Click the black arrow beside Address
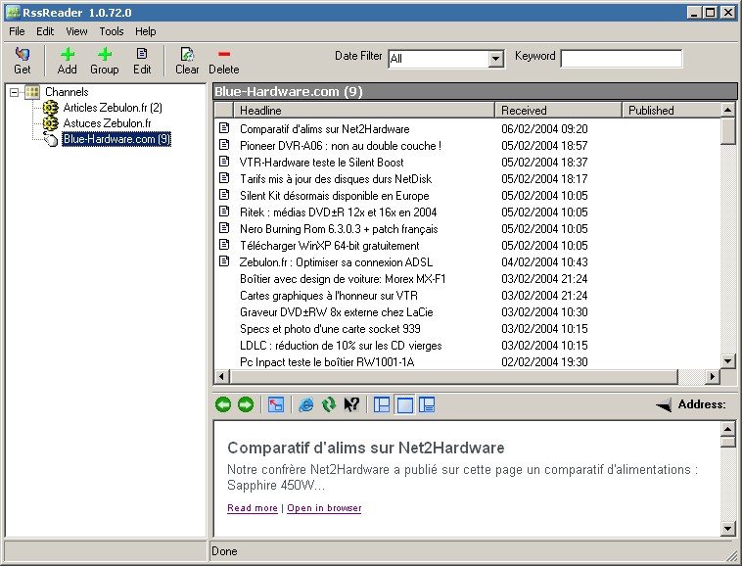 [664, 405]
